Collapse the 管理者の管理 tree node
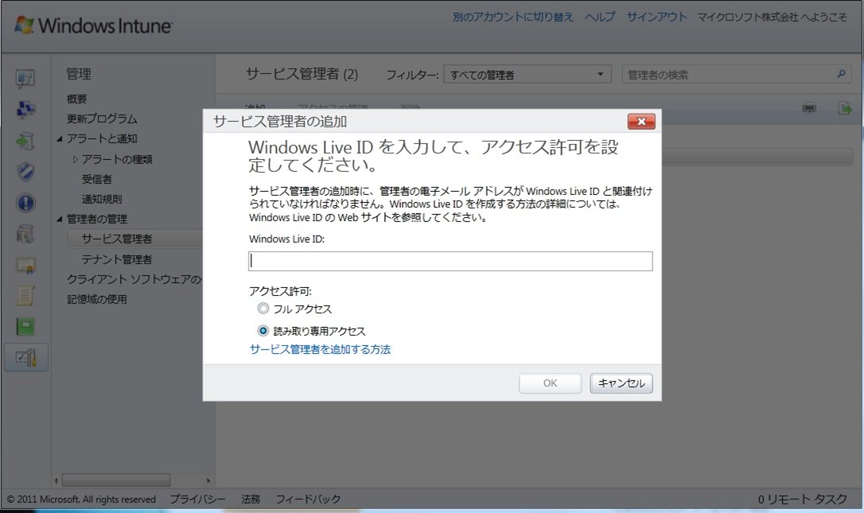The image size is (864, 513). (60, 220)
